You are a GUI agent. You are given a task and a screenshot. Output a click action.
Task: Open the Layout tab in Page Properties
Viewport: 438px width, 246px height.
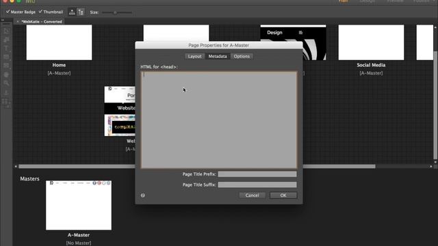[x=194, y=56]
